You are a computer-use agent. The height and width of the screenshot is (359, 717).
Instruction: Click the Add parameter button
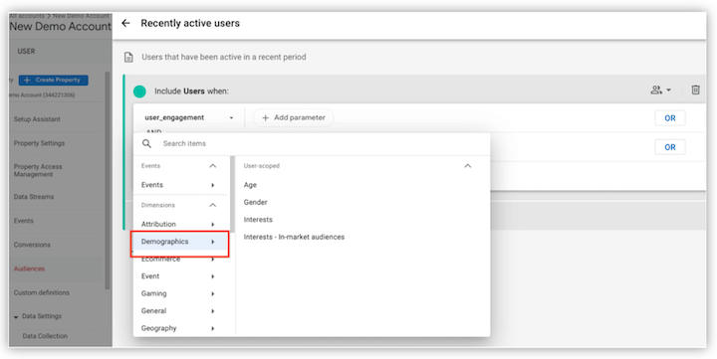[x=294, y=117]
